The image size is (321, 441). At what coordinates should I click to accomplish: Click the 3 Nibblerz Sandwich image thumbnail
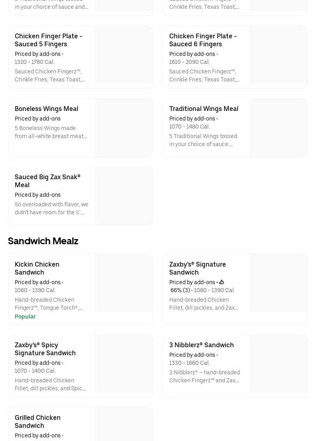click(x=278, y=364)
